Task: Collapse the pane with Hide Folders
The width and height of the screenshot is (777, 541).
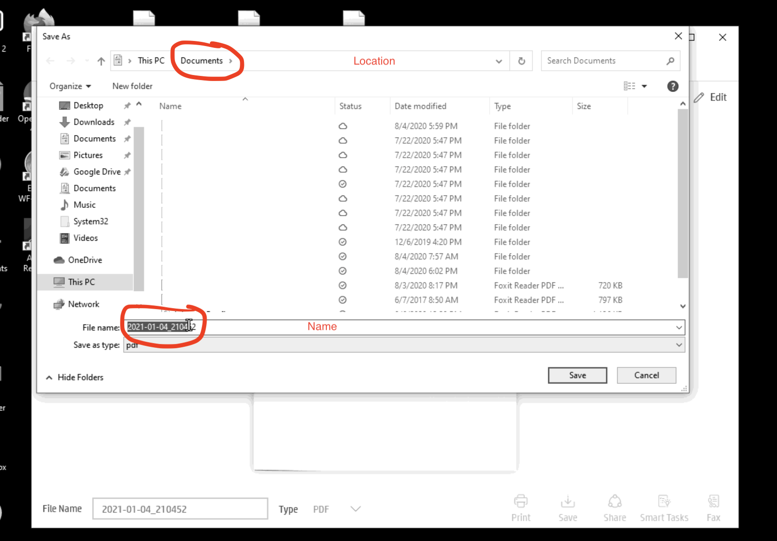Action: click(75, 377)
